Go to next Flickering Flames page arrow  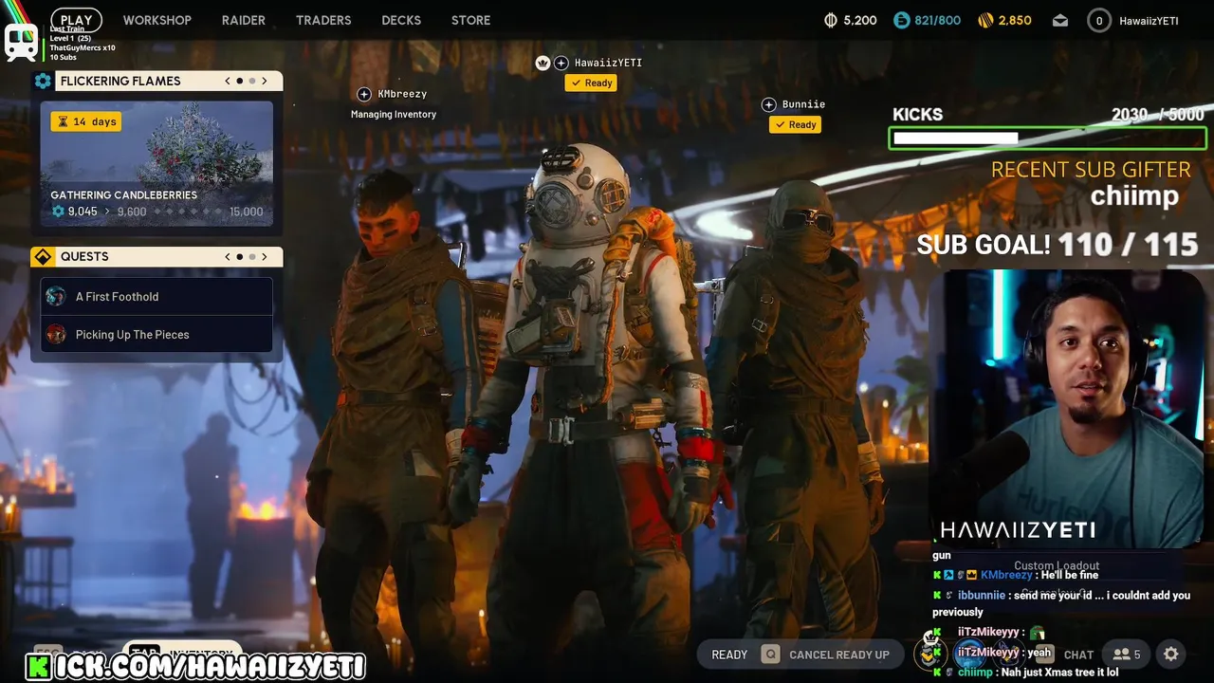click(265, 81)
